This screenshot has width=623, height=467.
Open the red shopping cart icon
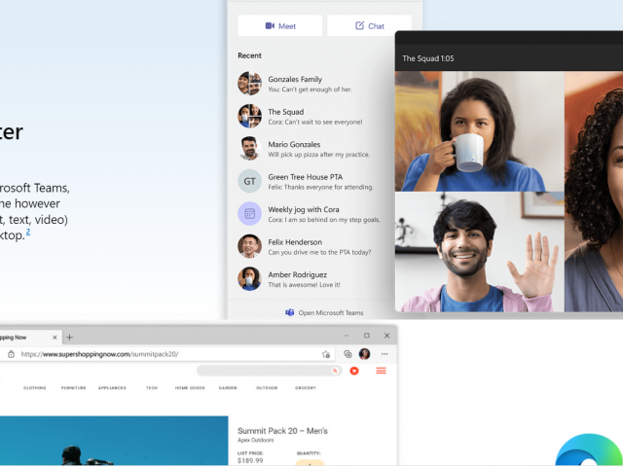point(355,371)
